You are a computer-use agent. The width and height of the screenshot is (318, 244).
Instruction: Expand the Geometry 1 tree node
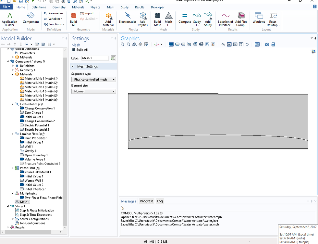pyautogui.click(x=13, y=70)
